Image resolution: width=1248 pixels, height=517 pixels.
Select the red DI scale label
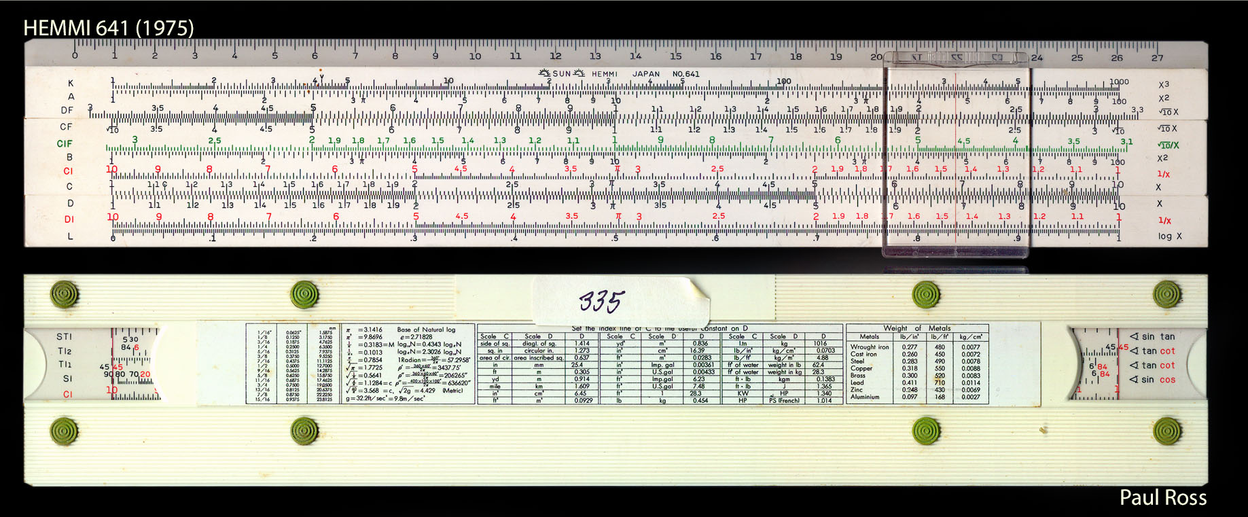coord(69,219)
